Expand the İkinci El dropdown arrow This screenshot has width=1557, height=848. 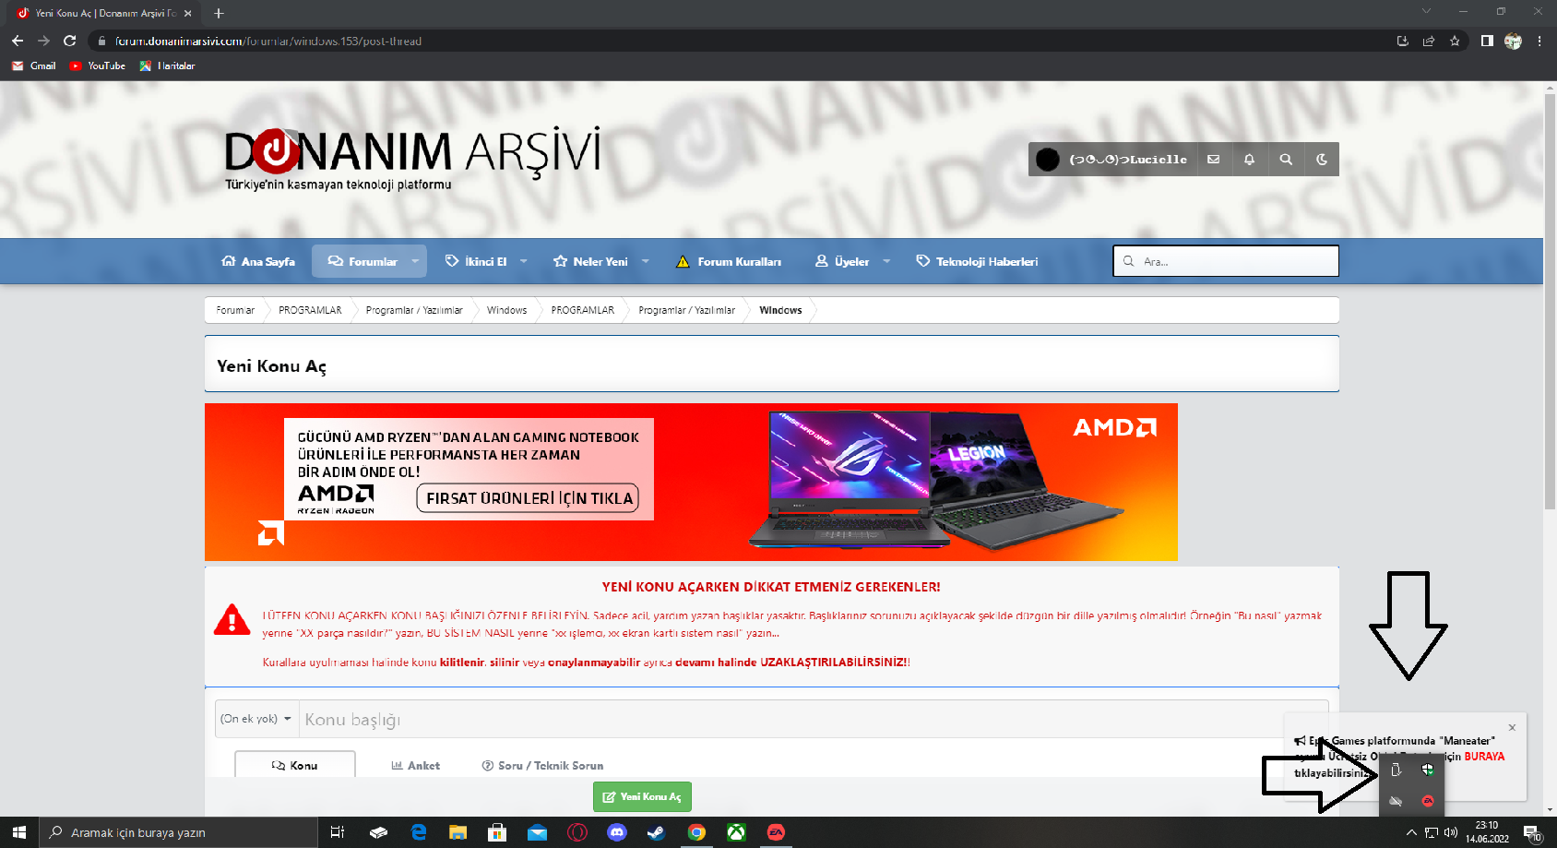[524, 261]
